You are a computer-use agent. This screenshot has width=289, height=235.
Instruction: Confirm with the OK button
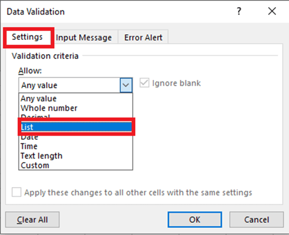pos(194,219)
